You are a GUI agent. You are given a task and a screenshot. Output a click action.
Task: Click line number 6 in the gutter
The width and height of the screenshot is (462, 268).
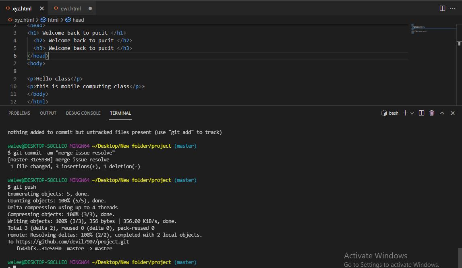15,56
